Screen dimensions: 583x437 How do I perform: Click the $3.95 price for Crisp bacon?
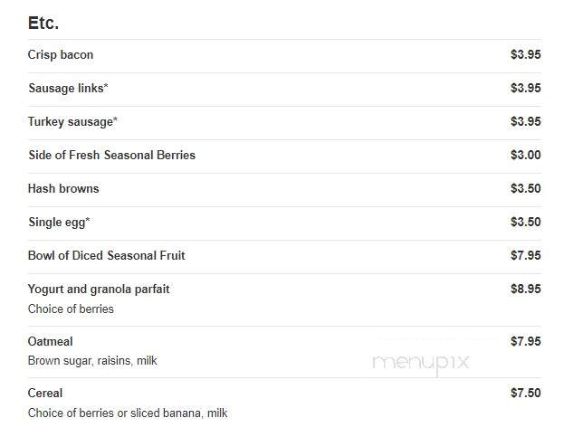click(526, 54)
